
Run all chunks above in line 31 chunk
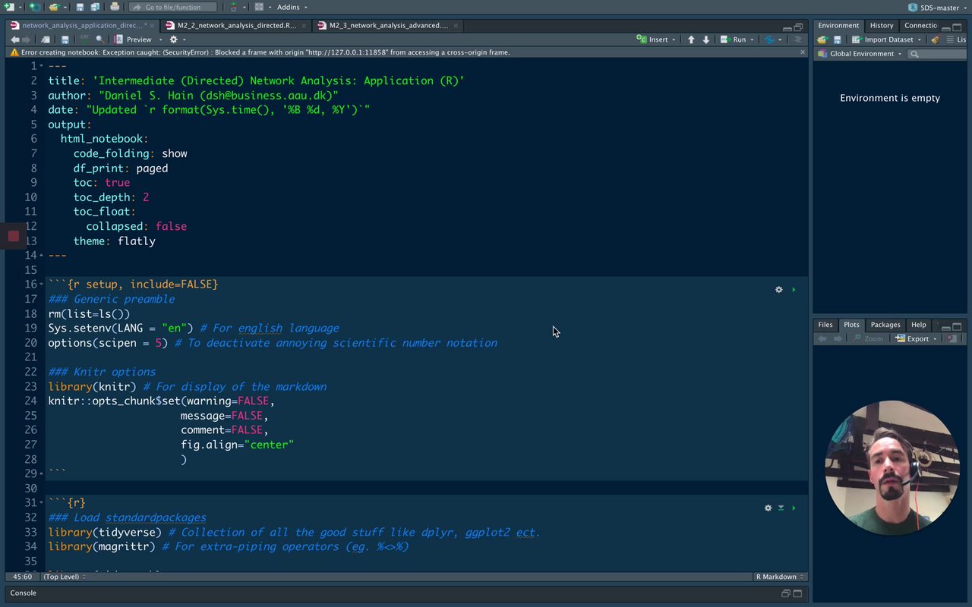(781, 508)
